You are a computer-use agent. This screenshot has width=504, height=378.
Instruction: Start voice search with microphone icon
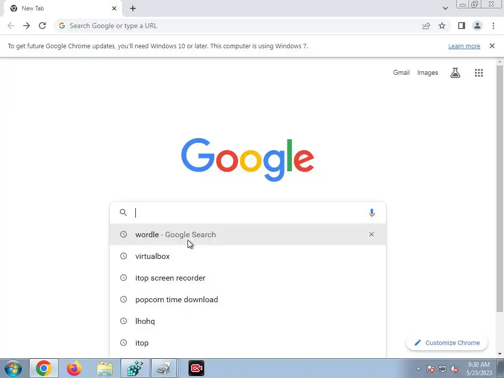click(372, 213)
